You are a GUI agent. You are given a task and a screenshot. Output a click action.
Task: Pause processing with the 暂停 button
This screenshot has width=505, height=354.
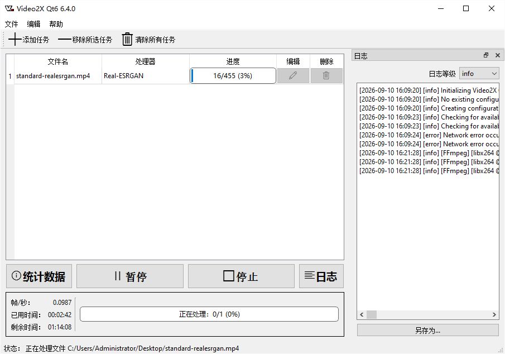tap(130, 276)
